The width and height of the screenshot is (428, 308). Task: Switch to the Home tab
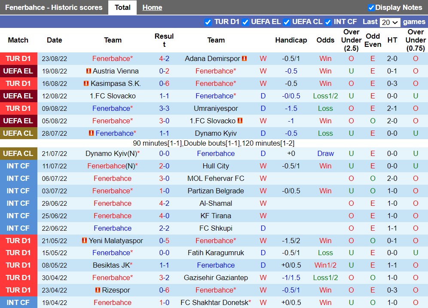coord(152,7)
